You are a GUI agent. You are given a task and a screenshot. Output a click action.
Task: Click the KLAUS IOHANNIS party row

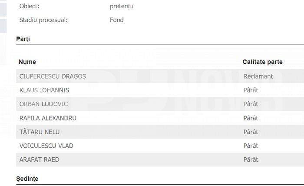point(160,90)
